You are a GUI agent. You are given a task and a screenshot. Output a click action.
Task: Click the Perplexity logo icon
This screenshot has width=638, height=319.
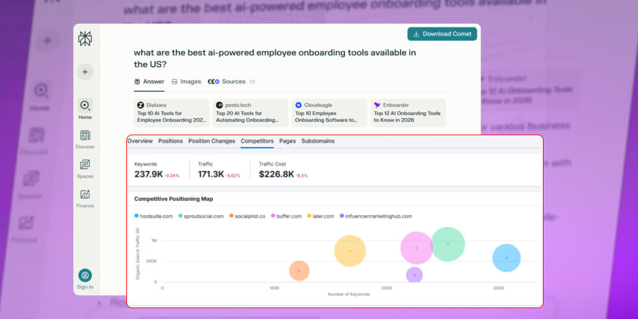85,40
